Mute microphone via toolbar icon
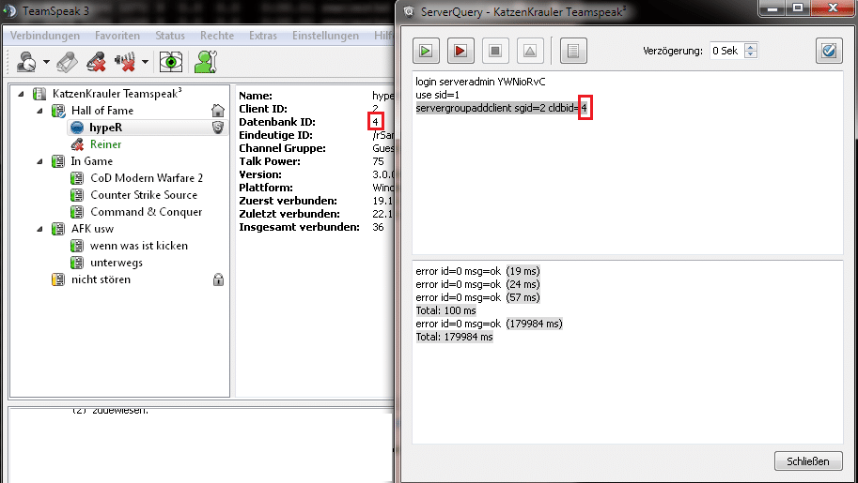Screen dimensions: 858x483 tap(96, 62)
